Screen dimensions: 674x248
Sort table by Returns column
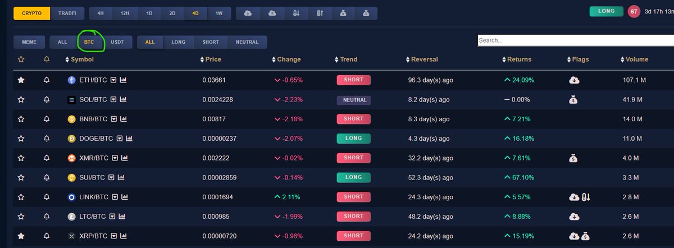(516, 59)
